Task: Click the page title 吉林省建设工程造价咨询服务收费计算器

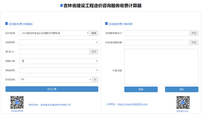Action: 102,6
